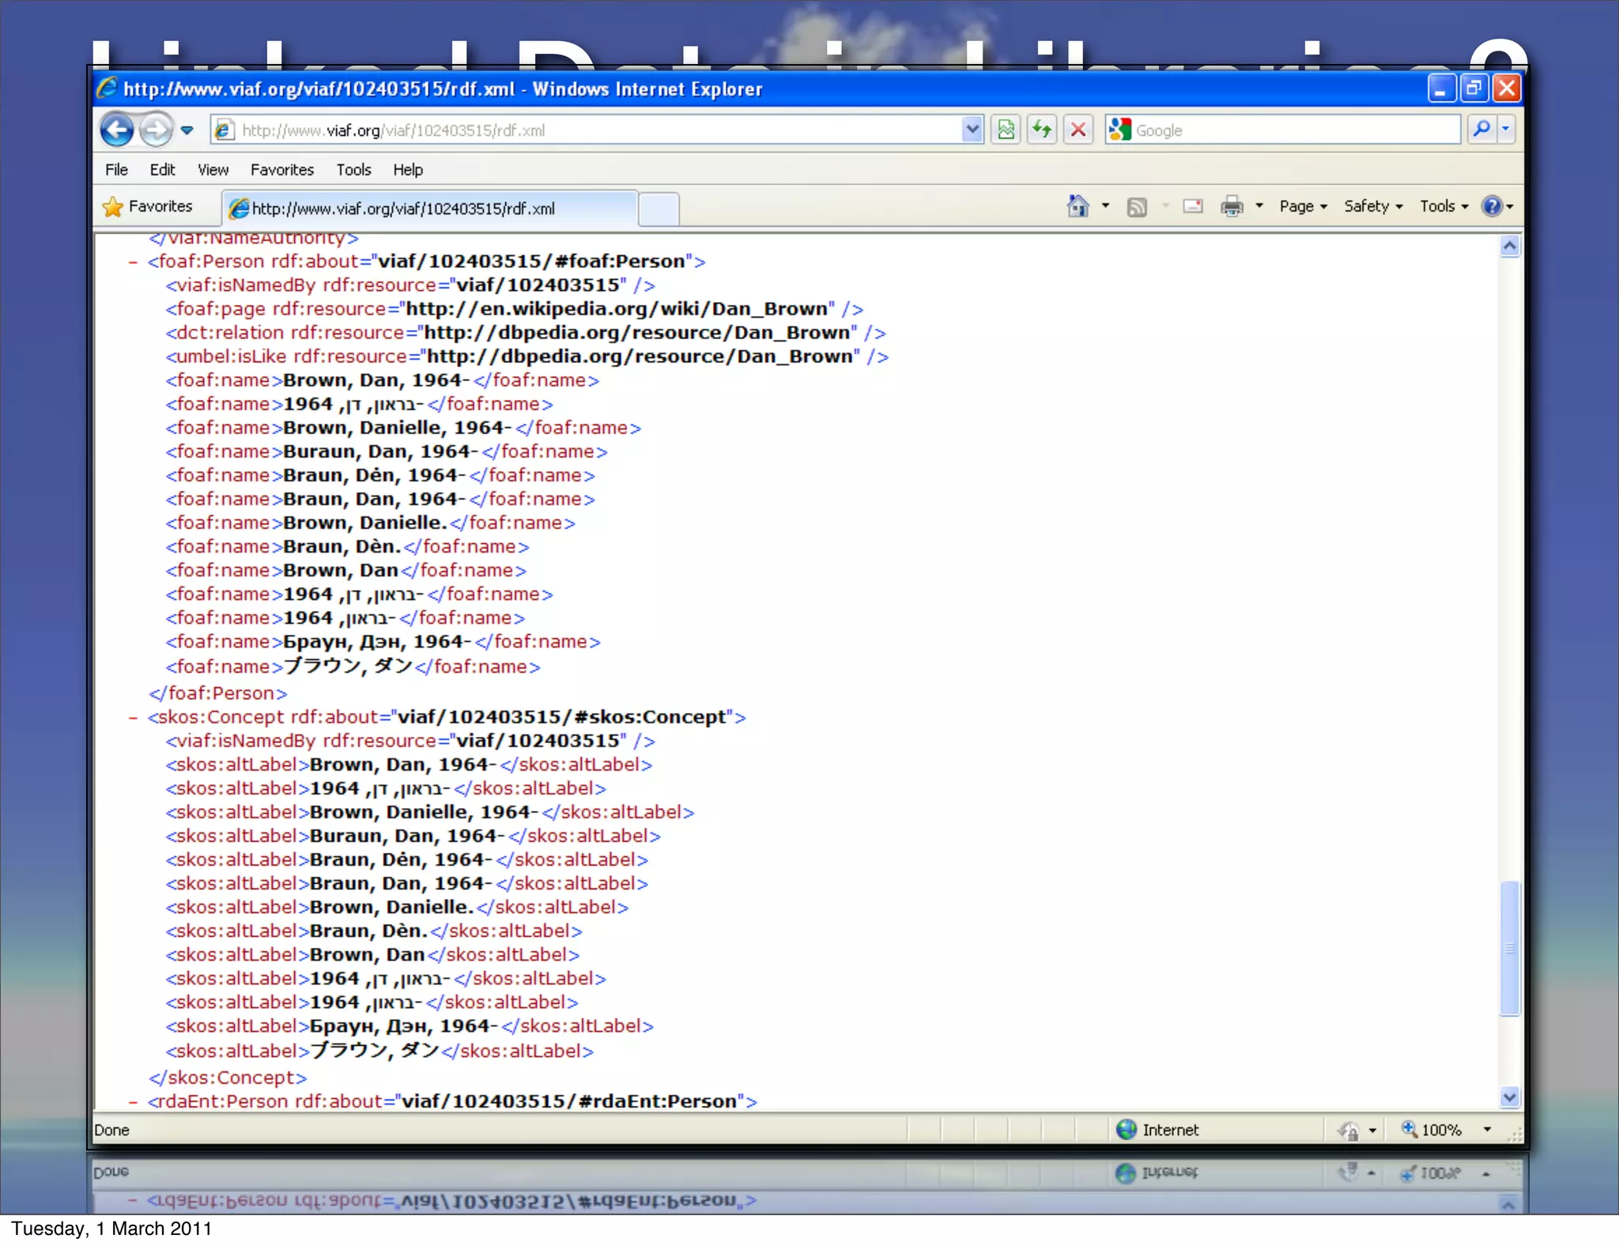Click the Print page icon
The height and width of the screenshot is (1246, 1619).
(x=1232, y=207)
